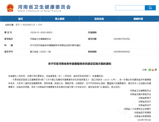Image resolution: width=159 pixels, height=122 pixels.
Task: Select the date 2020年07月29日 in table
Action: (x=122, y=39)
